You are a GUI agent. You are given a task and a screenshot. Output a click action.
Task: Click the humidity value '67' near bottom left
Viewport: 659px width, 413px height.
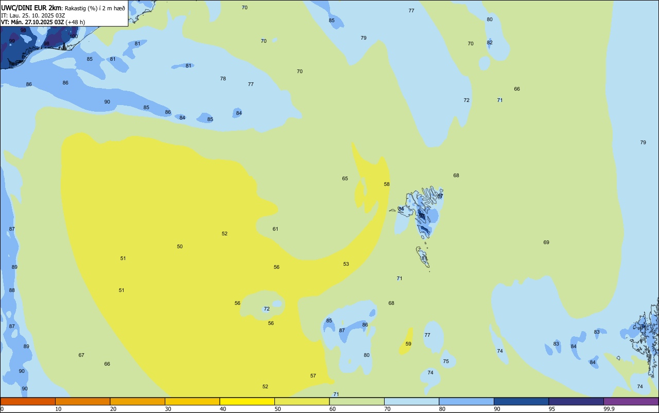81,355
